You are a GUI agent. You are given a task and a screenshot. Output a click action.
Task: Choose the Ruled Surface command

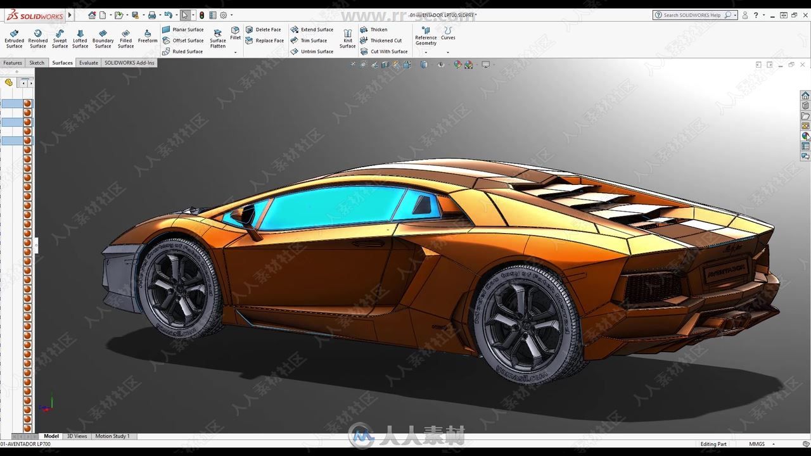(x=182, y=51)
